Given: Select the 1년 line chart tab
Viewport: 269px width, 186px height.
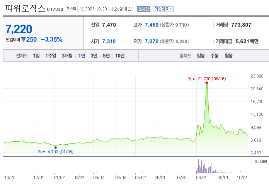Looking at the screenshot, I should pyautogui.click(x=82, y=56).
